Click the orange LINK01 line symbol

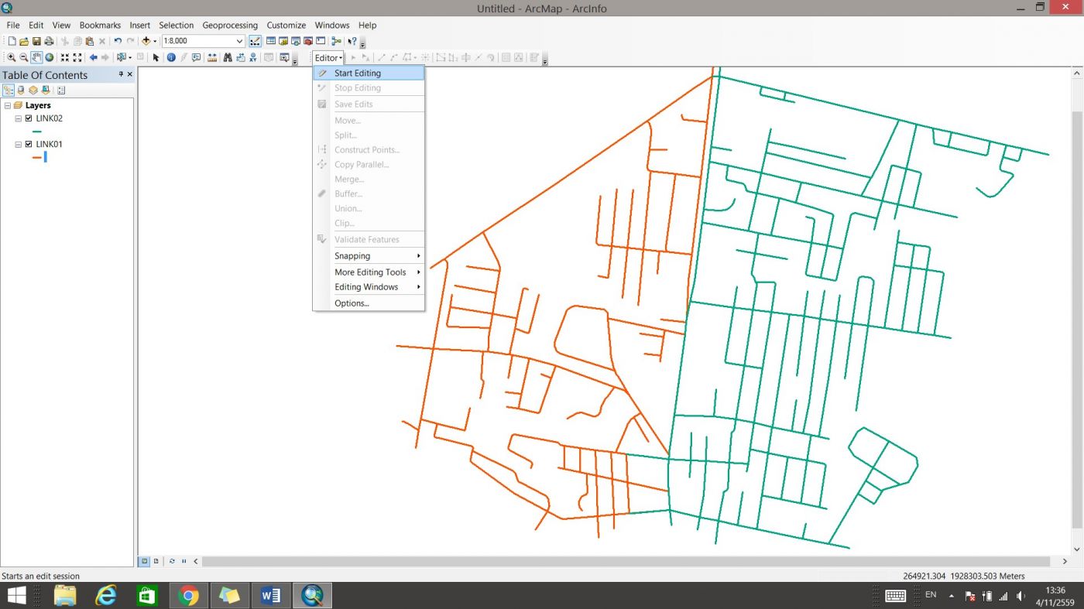[x=36, y=157]
